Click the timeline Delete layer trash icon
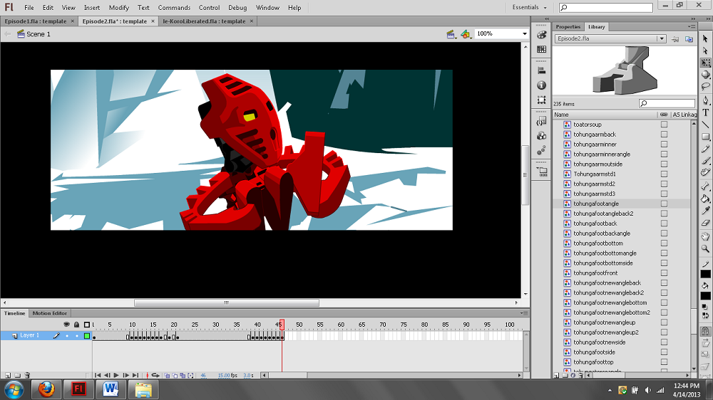This screenshot has height=400, width=713. [27, 375]
